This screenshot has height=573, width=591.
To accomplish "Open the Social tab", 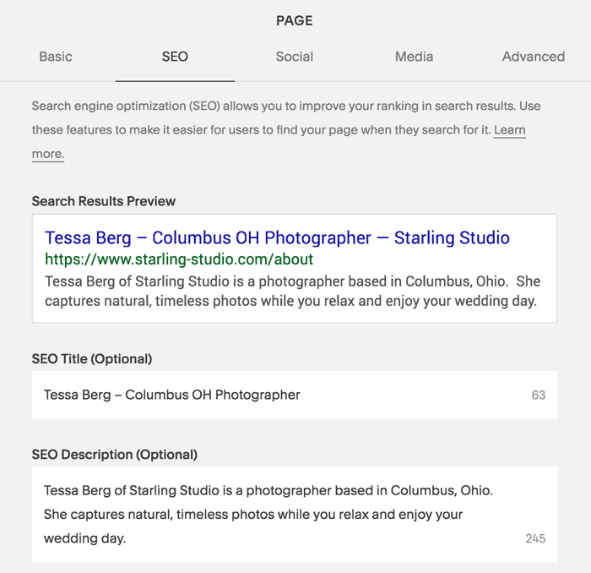I will (x=295, y=57).
